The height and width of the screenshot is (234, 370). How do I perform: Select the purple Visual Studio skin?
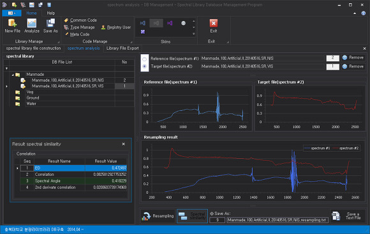tap(170, 23)
